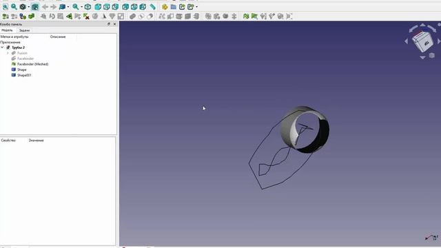Close the combo panel
The width and height of the screenshot is (441, 248).
pyautogui.click(x=114, y=24)
